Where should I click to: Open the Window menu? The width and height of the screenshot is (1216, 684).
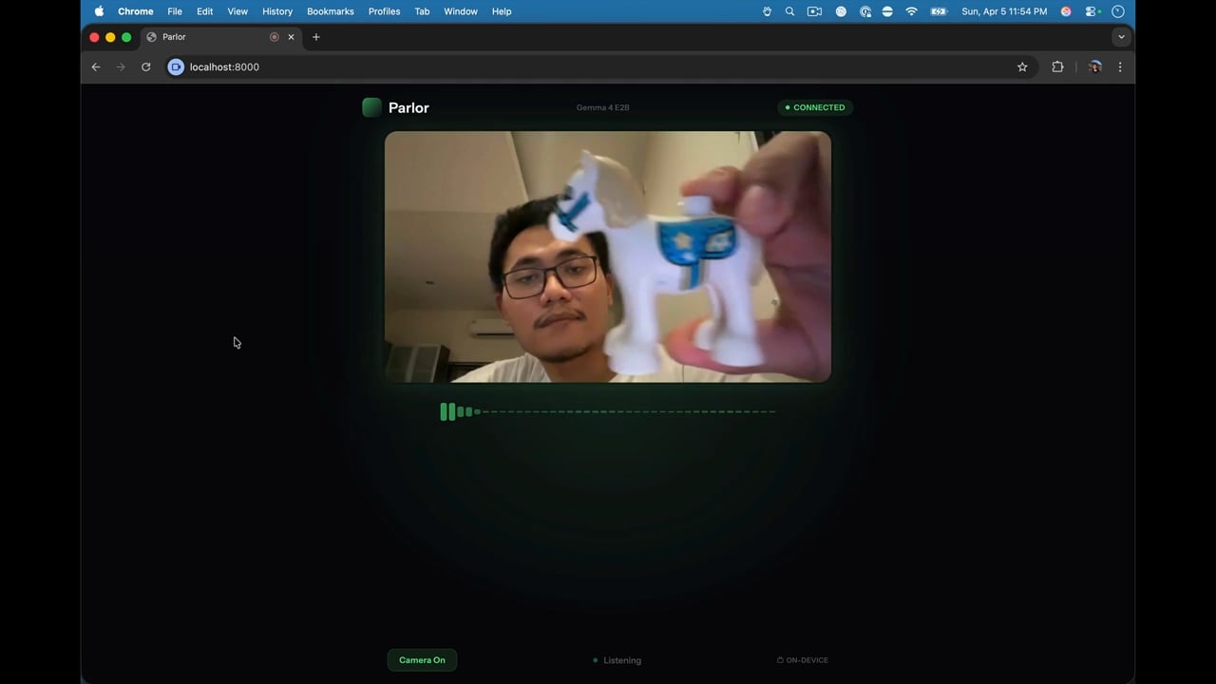(x=461, y=11)
